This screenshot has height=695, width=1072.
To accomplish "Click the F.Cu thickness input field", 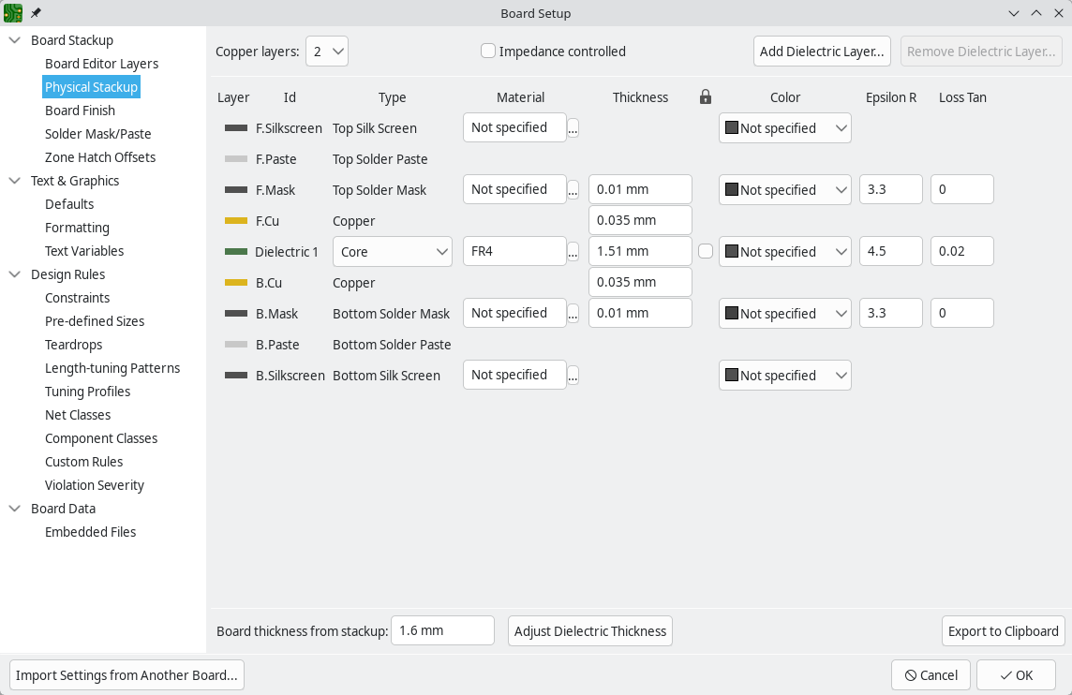I will [640, 220].
